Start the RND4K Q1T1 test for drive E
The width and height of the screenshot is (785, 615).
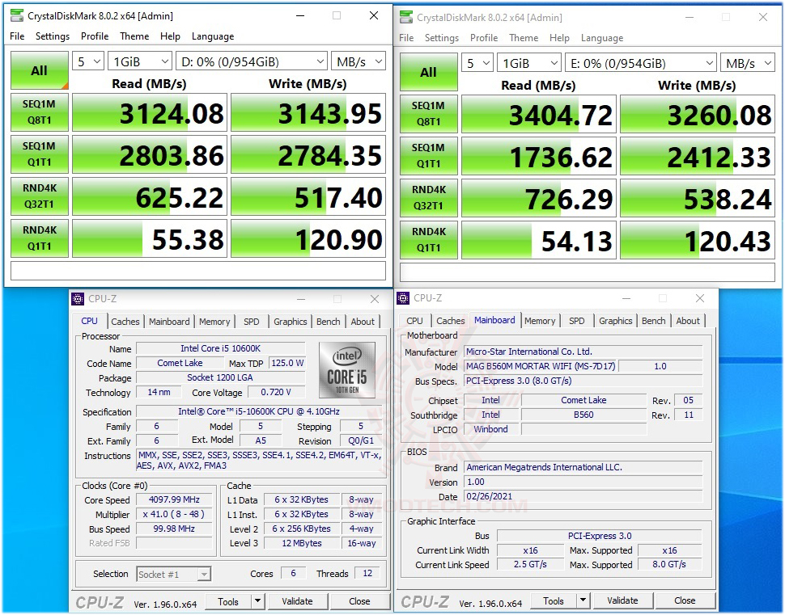point(427,239)
